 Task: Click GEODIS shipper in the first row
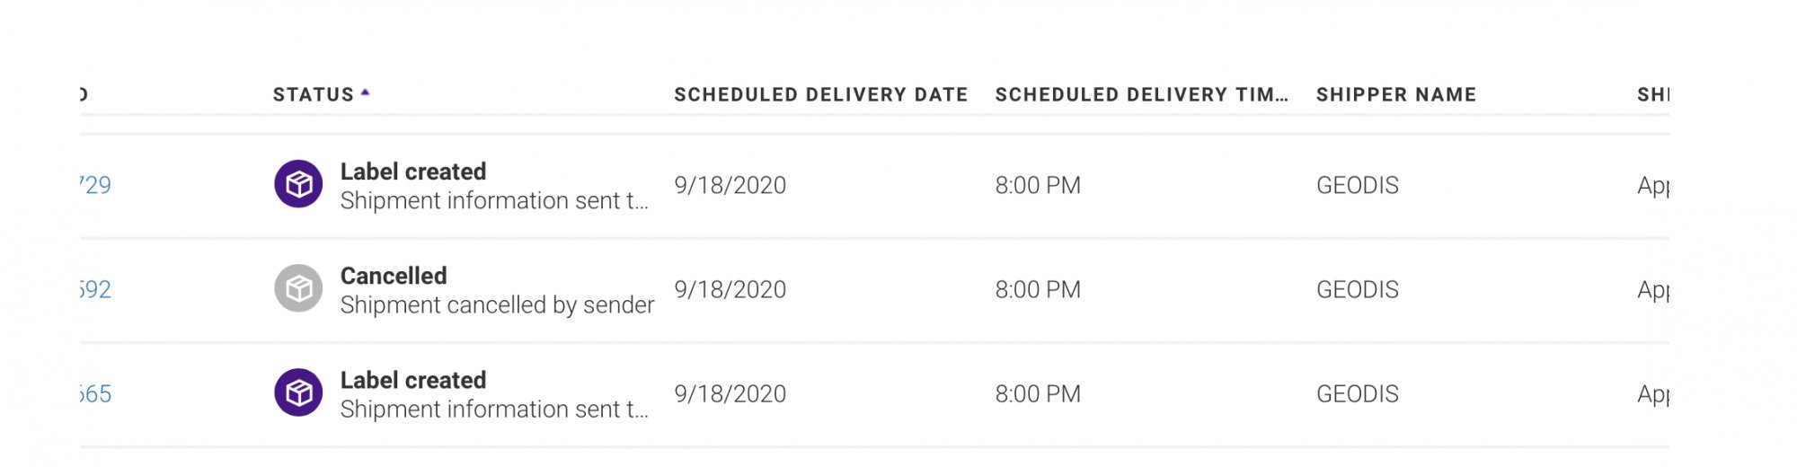[1358, 185]
